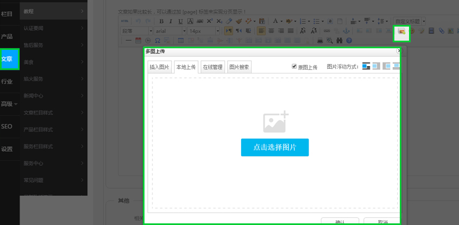
Task: Open auto-typeset magic wand dropdown arrow
Action: click(255, 21)
